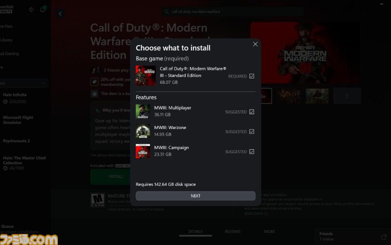Click the NEXT button in the dialog
The height and width of the screenshot is (245, 391).
[x=196, y=196]
